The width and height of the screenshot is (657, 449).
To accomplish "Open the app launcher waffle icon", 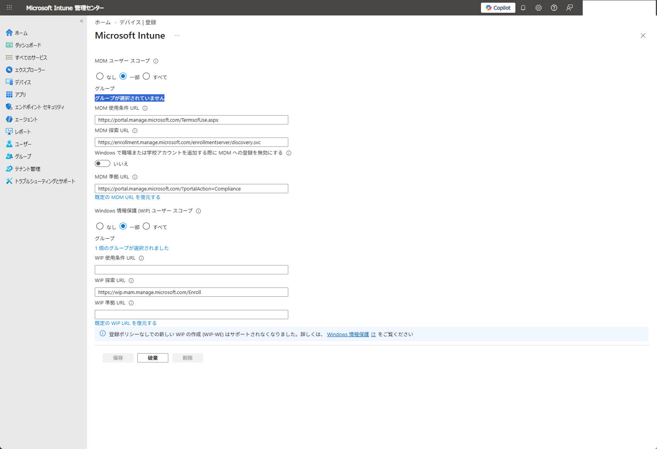I will coord(9,8).
